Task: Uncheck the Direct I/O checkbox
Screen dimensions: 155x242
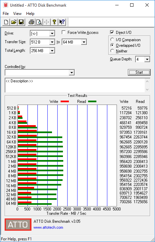Action: pos(112,33)
